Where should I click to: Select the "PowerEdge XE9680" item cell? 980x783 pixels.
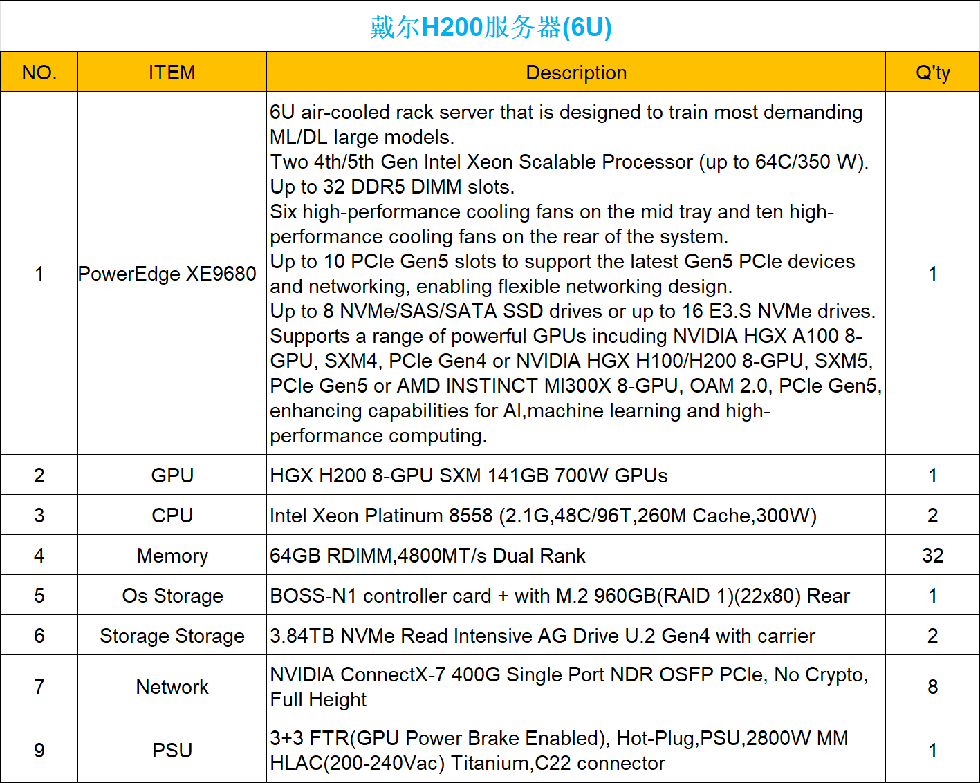[x=172, y=274]
